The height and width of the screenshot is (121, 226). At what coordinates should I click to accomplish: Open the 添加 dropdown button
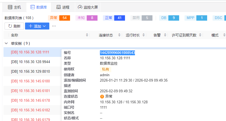click(x=37, y=26)
